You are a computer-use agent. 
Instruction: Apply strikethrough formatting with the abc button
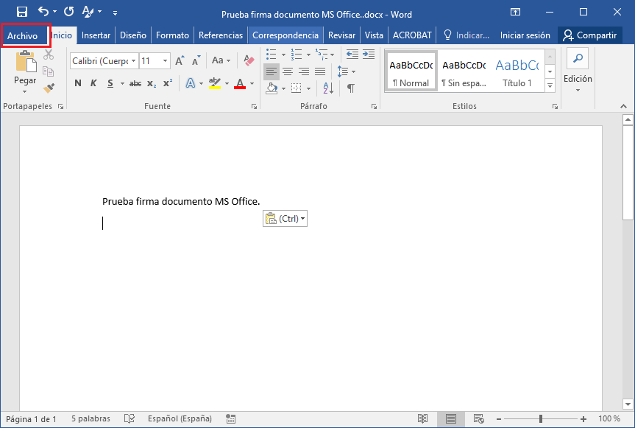click(x=135, y=84)
